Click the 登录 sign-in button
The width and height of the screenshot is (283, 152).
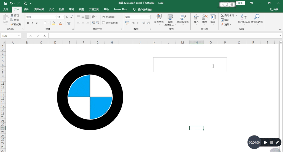click(240, 3)
